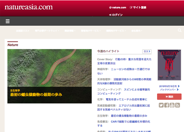The height and width of the screenshot is (132, 184).
Task: Open the Facebook social icon
Action: coord(166,105)
